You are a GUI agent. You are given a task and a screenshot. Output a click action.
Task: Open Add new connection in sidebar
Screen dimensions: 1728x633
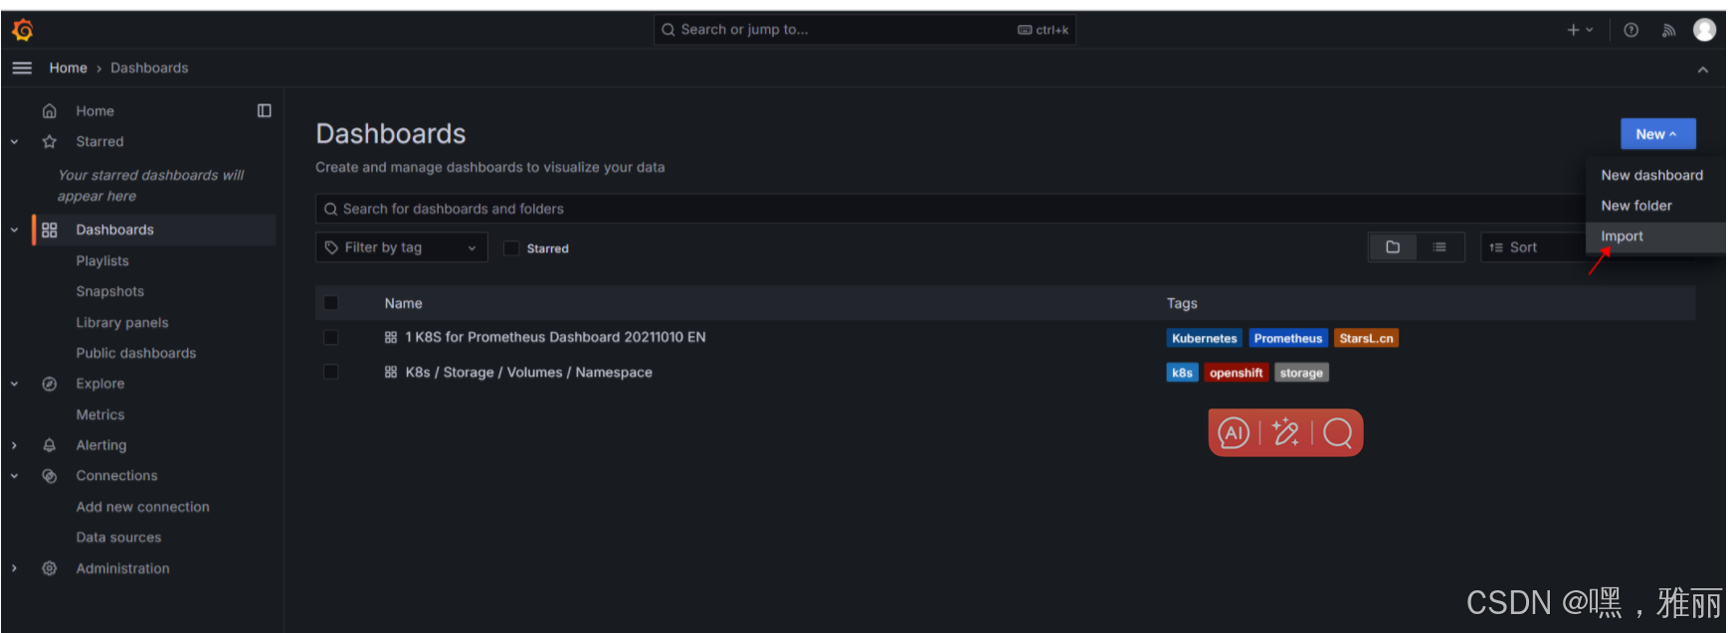pos(143,507)
